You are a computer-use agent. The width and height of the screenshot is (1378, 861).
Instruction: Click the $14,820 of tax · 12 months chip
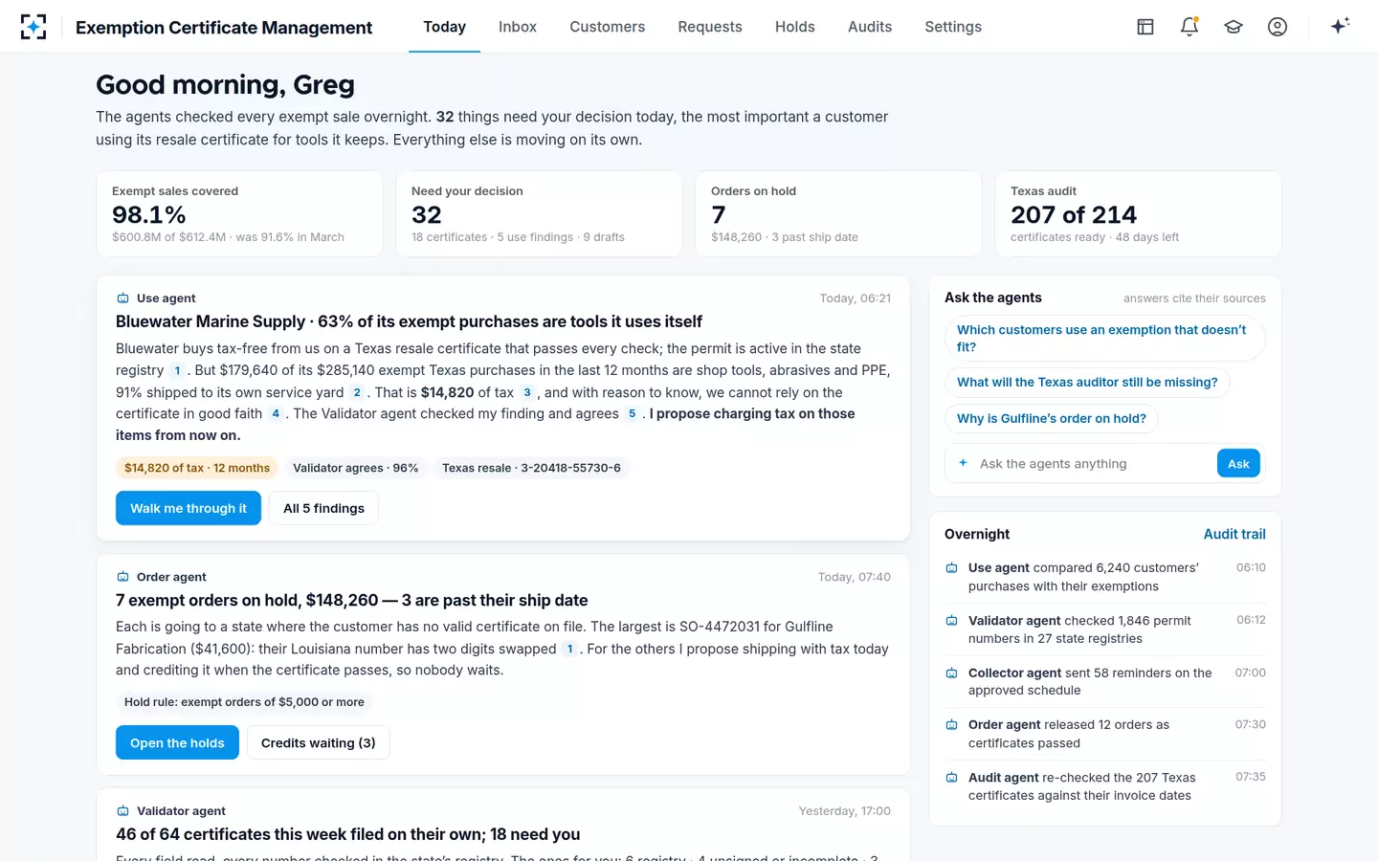click(197, 468)
